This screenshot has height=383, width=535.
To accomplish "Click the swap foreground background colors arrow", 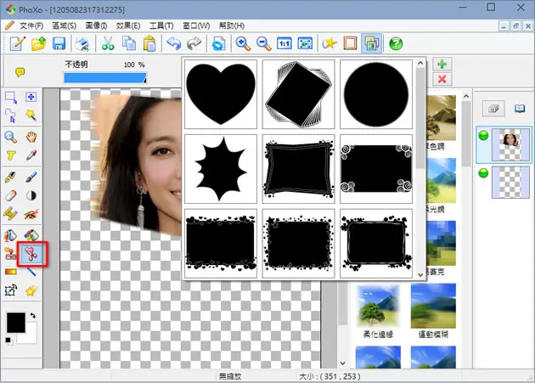I will (33, 315).
